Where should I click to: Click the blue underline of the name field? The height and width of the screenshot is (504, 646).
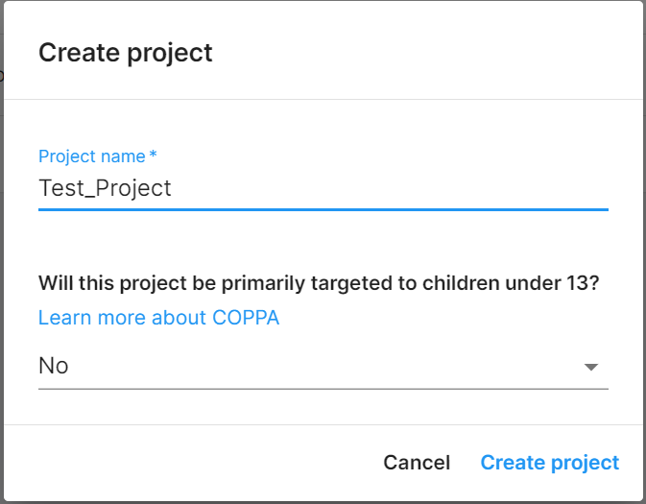click(323, 208)
